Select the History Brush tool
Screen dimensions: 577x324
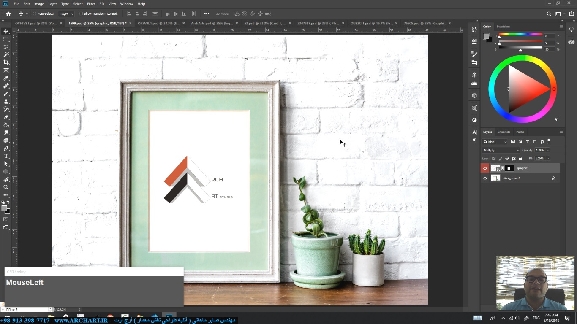click(x=6, y=109)
